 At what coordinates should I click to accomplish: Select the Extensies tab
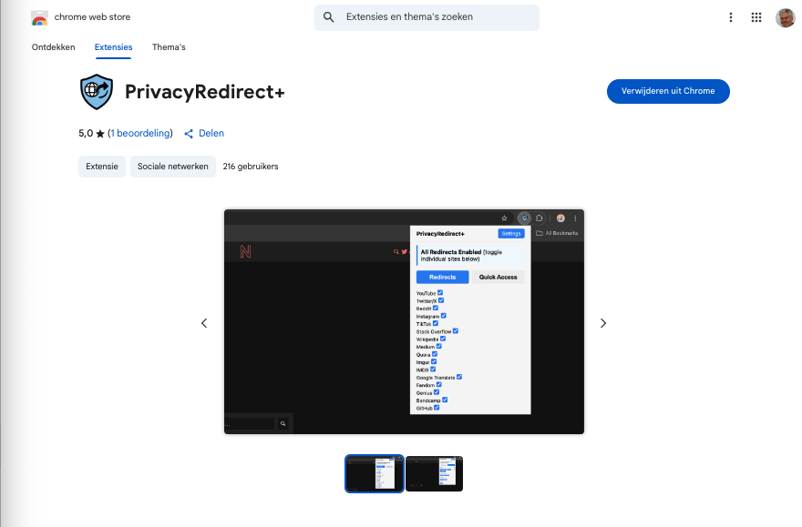[113, 47]
